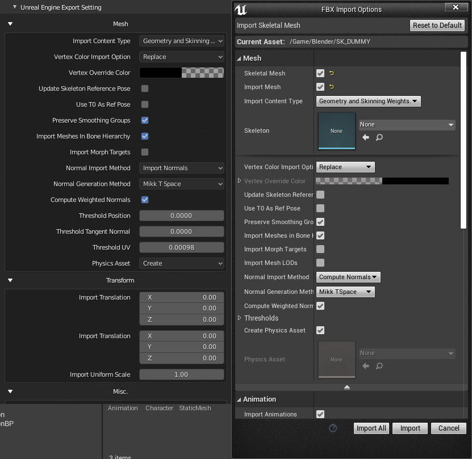
Task: Open the help icon near Import All
Action: pyautogui.click(x=333, y=428)
